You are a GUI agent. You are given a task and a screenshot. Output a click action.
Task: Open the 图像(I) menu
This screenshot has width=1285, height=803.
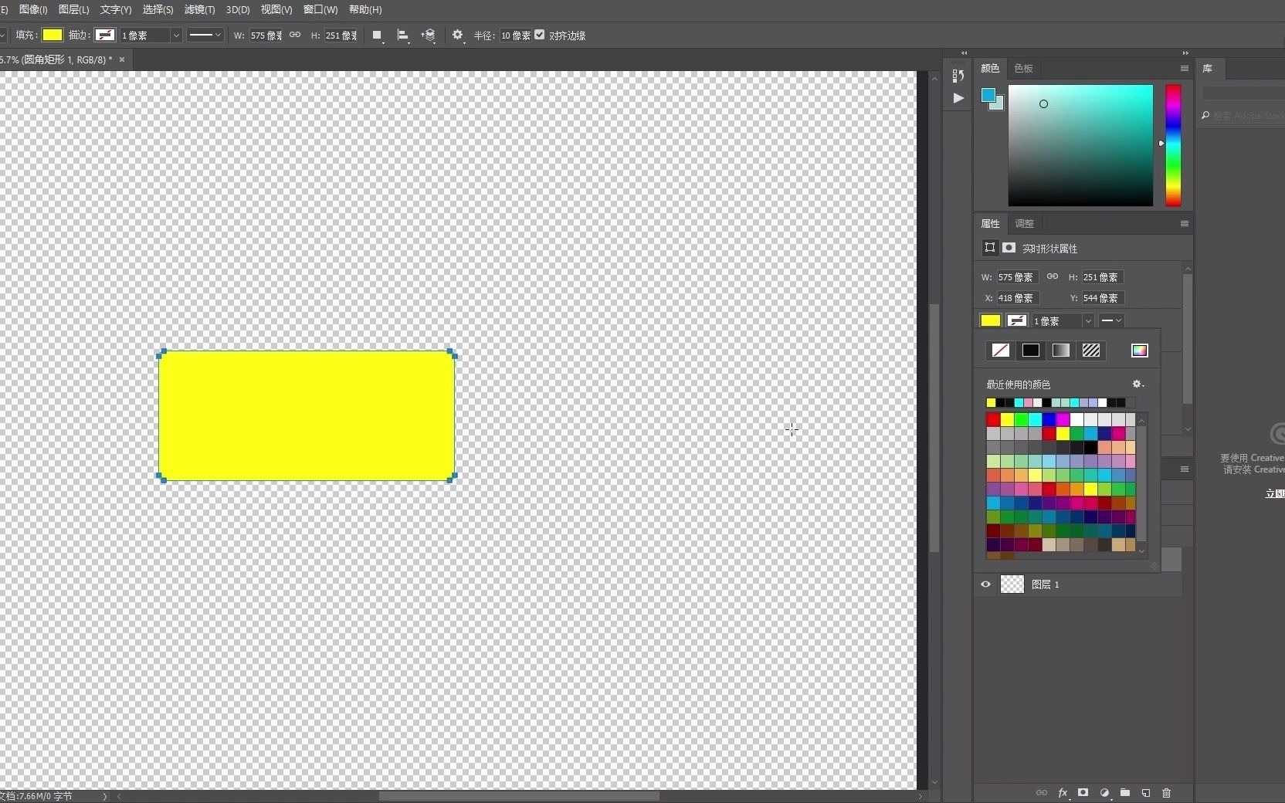[x=33, y=9]
